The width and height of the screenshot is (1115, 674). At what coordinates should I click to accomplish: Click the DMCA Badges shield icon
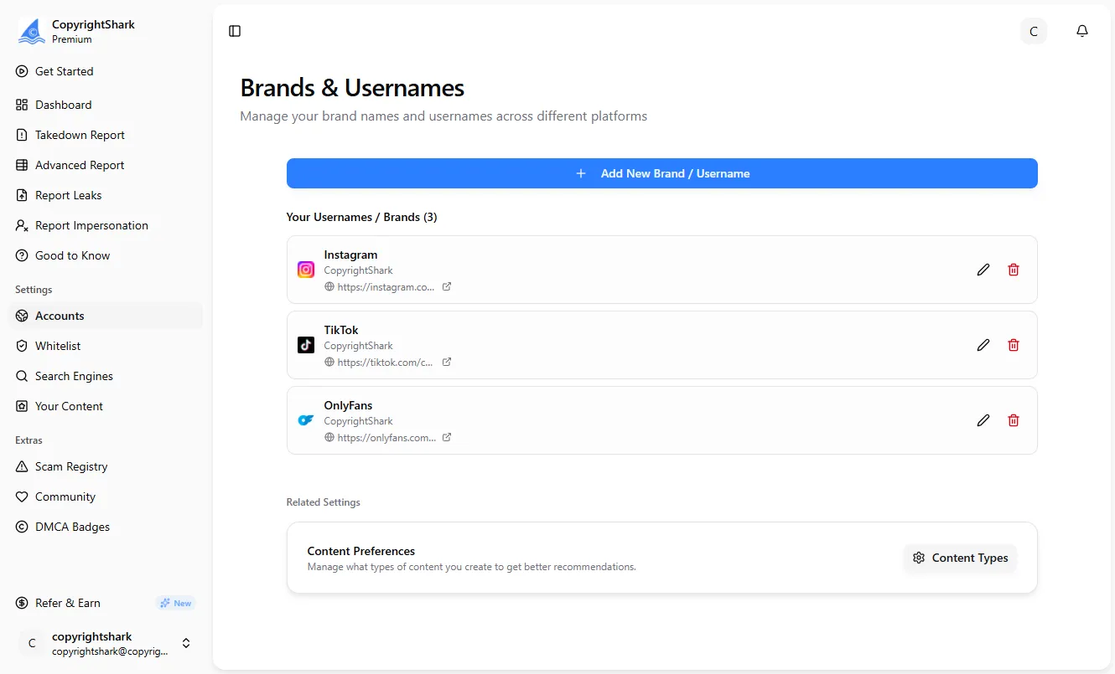click(x=21, y=527)
